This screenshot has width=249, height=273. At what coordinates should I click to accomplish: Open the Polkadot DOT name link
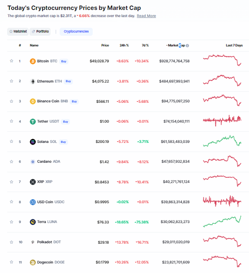[49, 242]
